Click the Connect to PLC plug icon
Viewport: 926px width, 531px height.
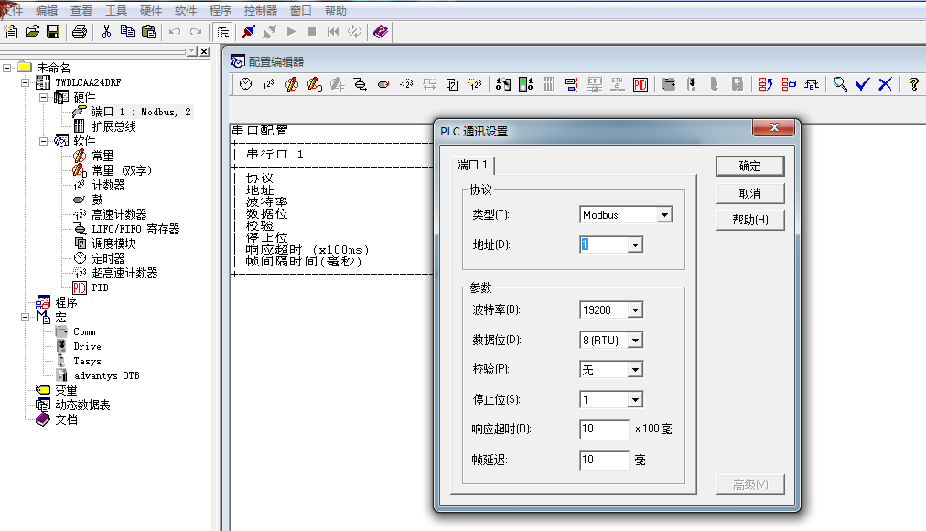(247, 32)
